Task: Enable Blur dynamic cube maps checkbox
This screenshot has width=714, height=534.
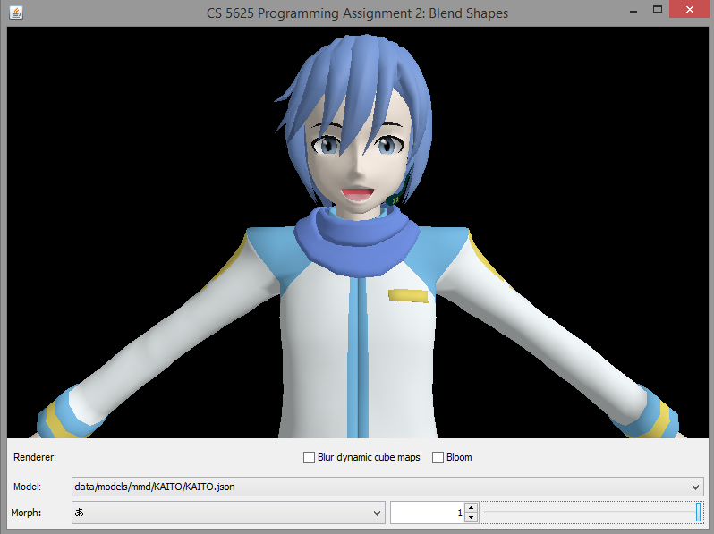Action: (310, 458)
